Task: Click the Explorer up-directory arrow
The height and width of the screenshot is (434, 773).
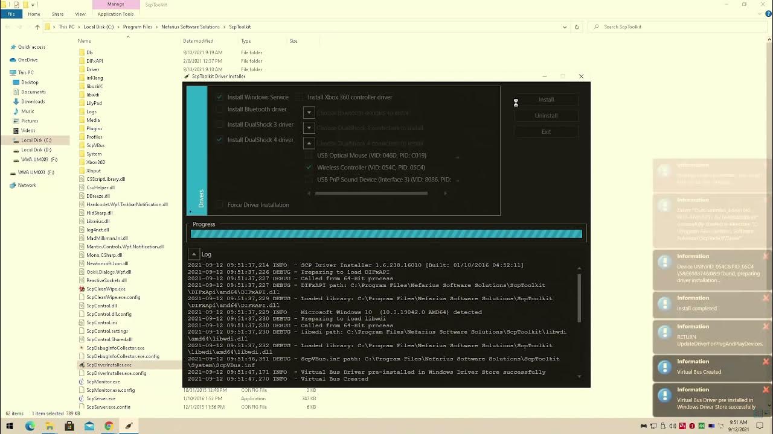Action: pos(37,27)
